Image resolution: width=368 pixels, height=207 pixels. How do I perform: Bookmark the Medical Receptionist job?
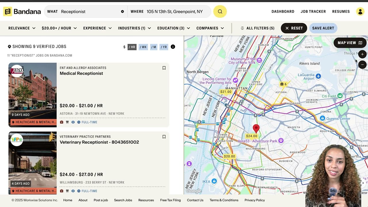[164, 68]
